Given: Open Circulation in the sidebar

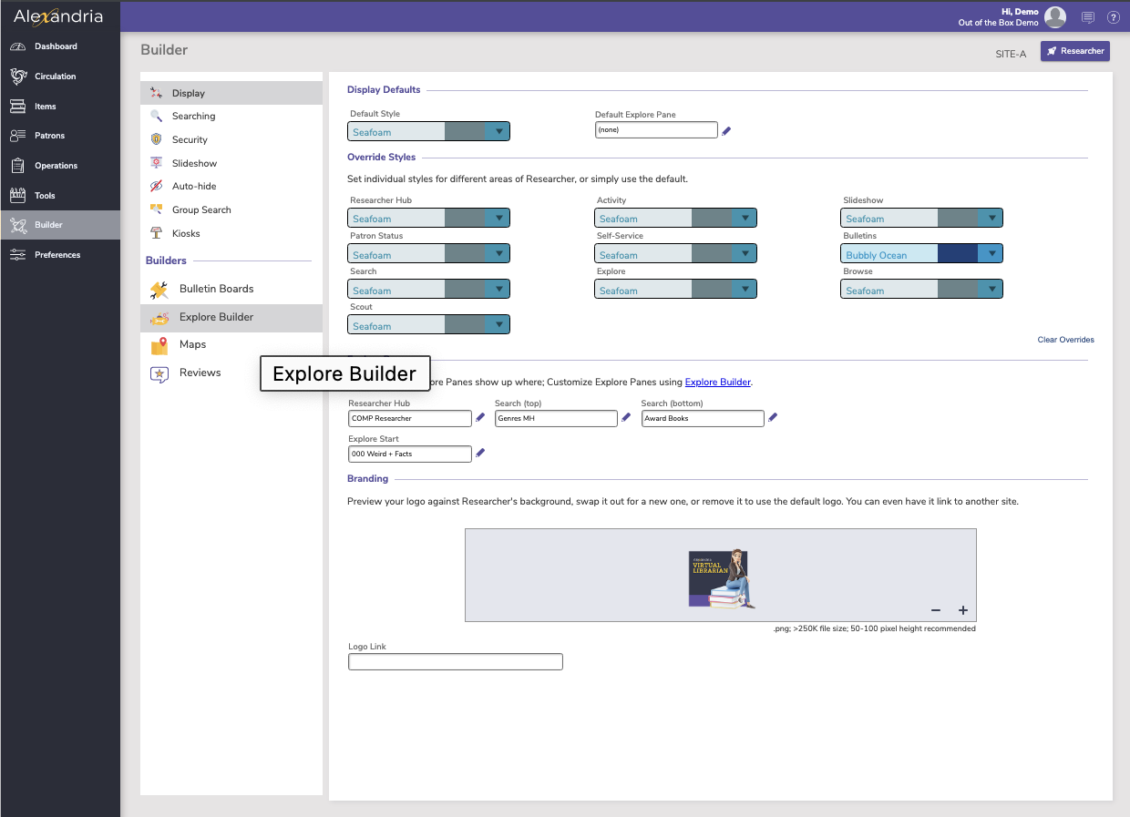Looking at the screenshot, I should (60, 77).
